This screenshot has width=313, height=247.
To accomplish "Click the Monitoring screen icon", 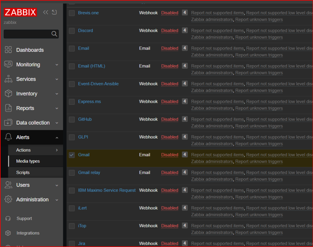I will (x=8, y=64).
